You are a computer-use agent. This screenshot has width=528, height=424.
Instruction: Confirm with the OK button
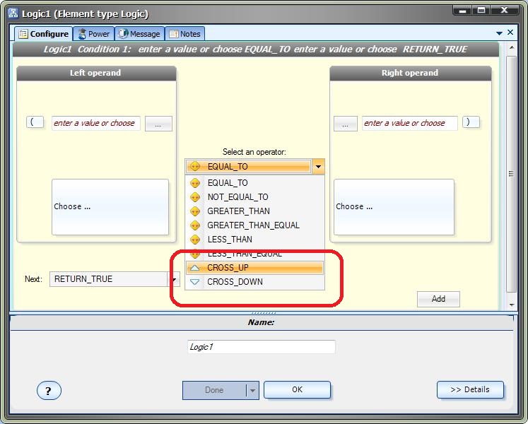pyautogui.click(x=297, y=389)
